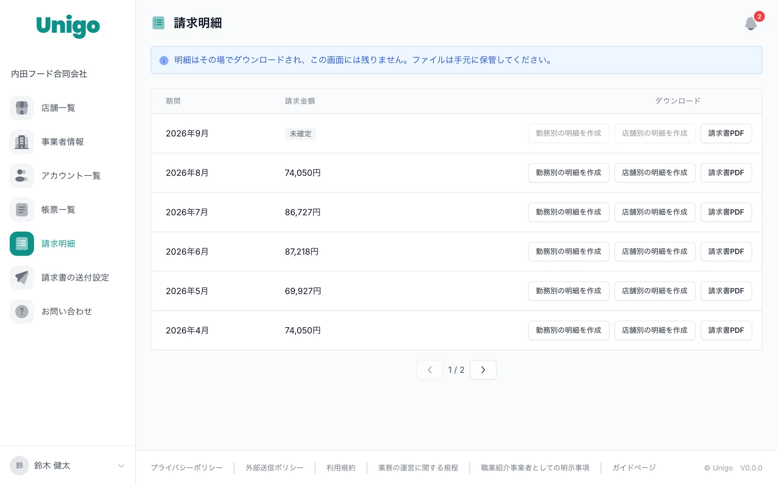
Task: Go to the next page of invoices
Action: [483, 370]
